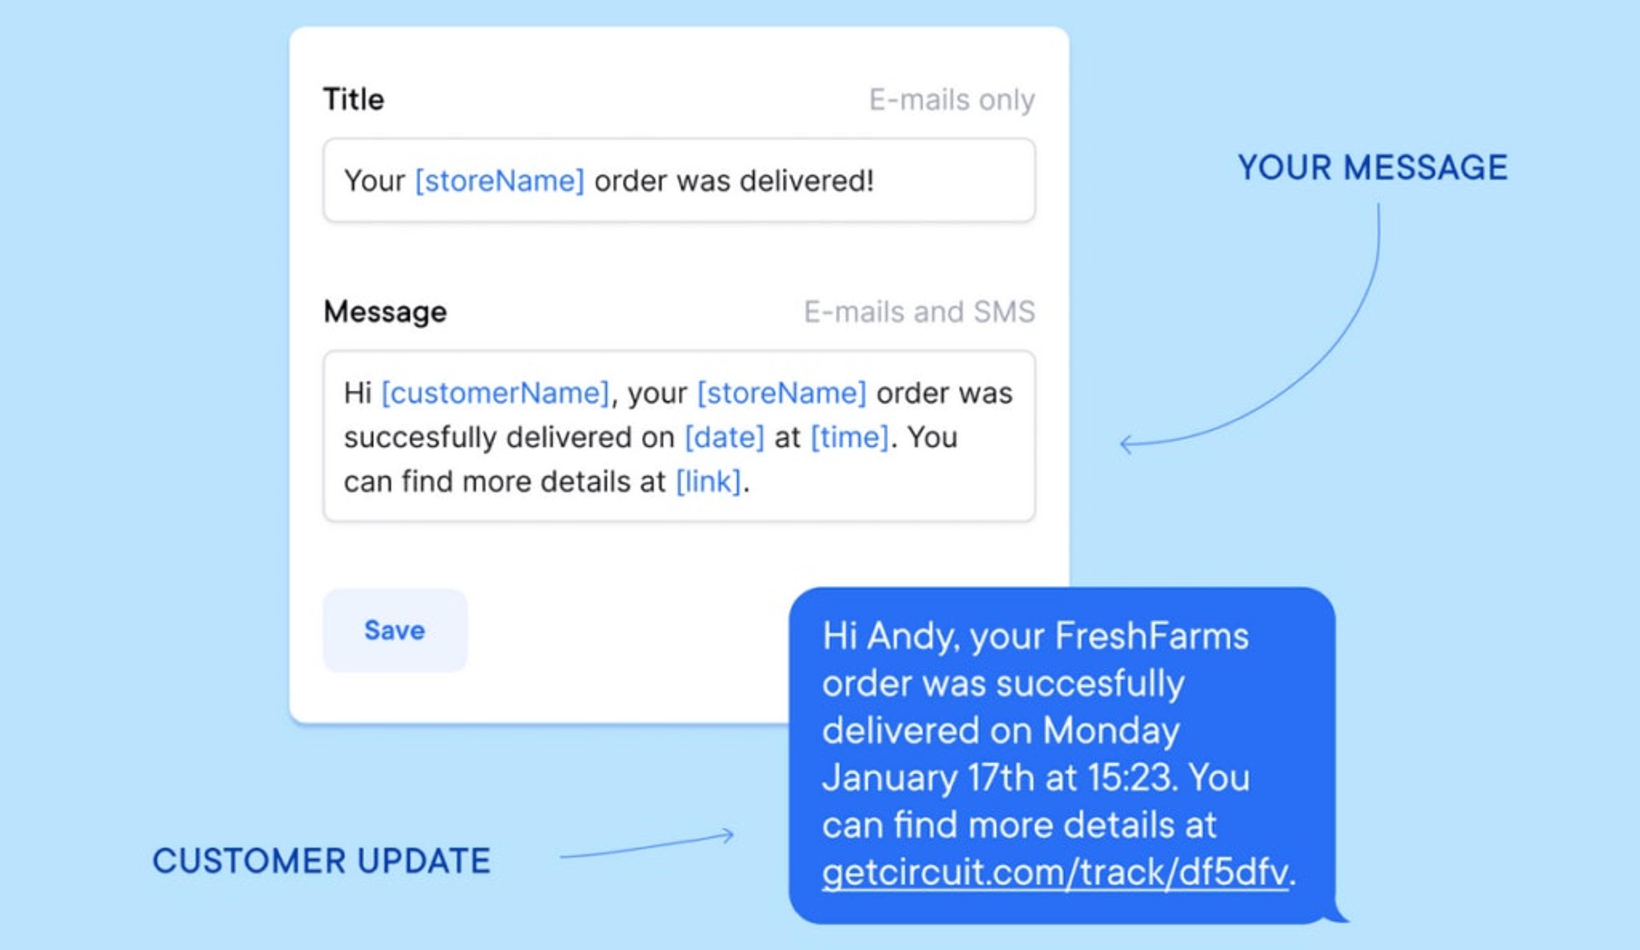Screen dimensions: 1640x950
Task: Click the Message field heading
Action: [x=385, y=310]
